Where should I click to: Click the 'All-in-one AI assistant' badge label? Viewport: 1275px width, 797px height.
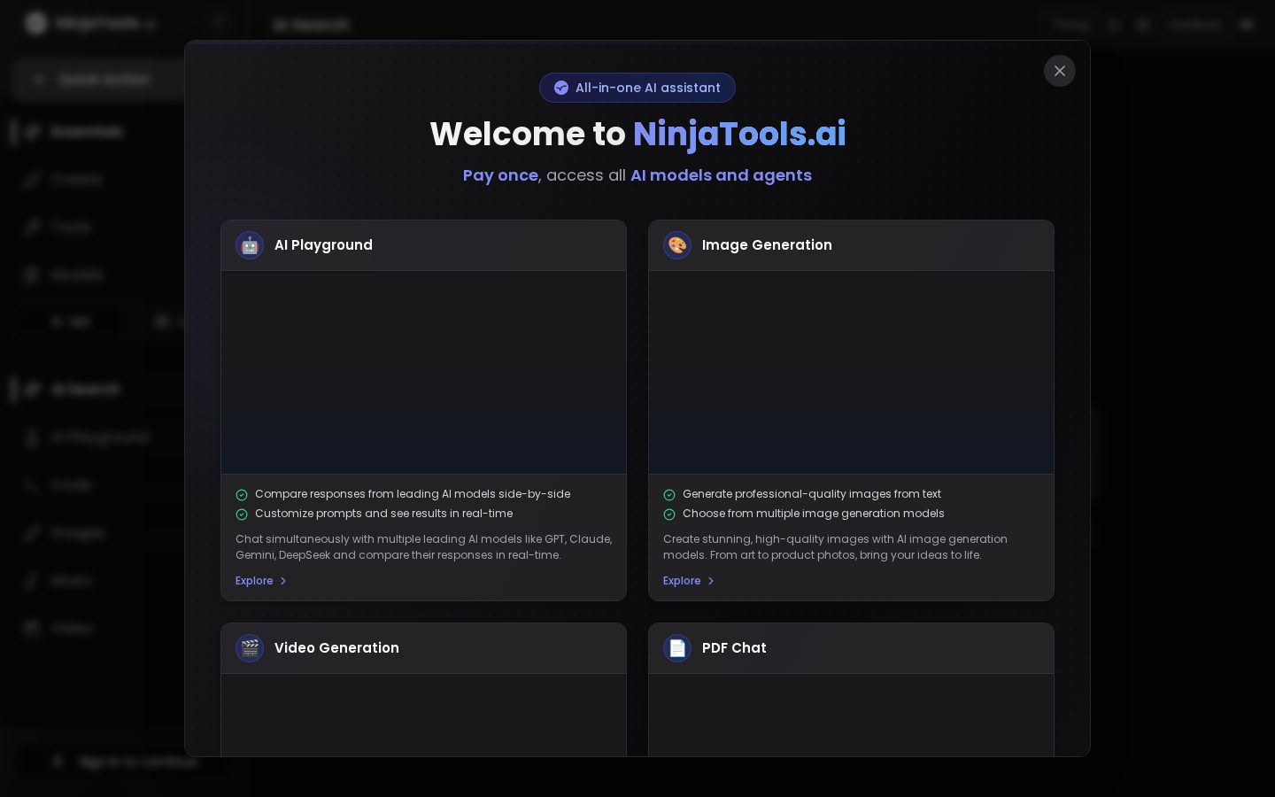coord(648,88)
